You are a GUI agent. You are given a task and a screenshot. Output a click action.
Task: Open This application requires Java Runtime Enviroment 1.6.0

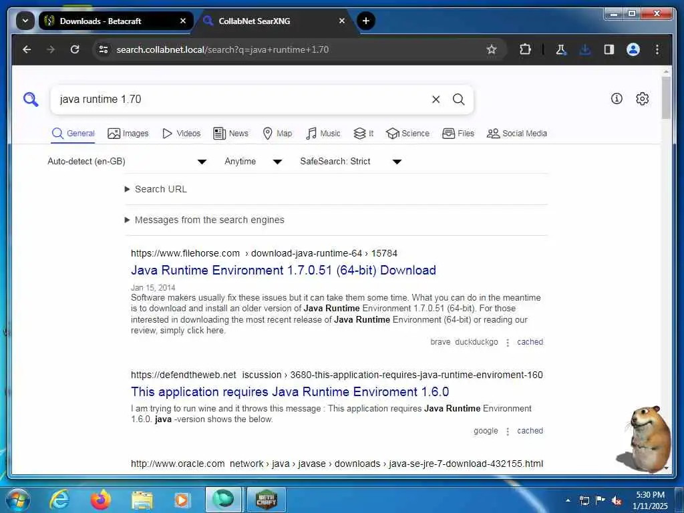[290, 392]
